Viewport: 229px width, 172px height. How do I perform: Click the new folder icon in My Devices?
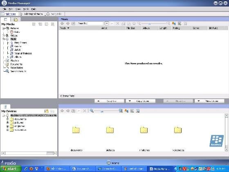[x=47, y=111]
